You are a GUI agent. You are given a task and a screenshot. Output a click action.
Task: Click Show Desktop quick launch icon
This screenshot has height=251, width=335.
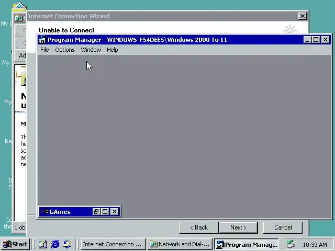point(43,244)
